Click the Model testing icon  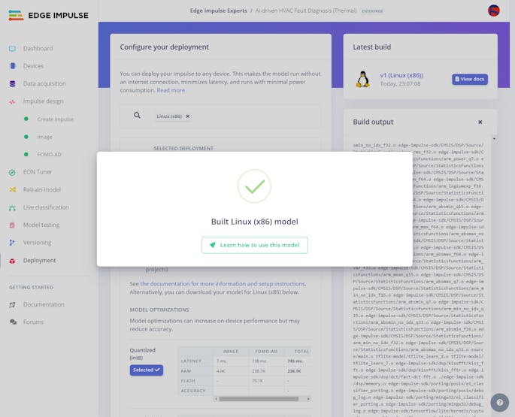[x=12, y=225]
